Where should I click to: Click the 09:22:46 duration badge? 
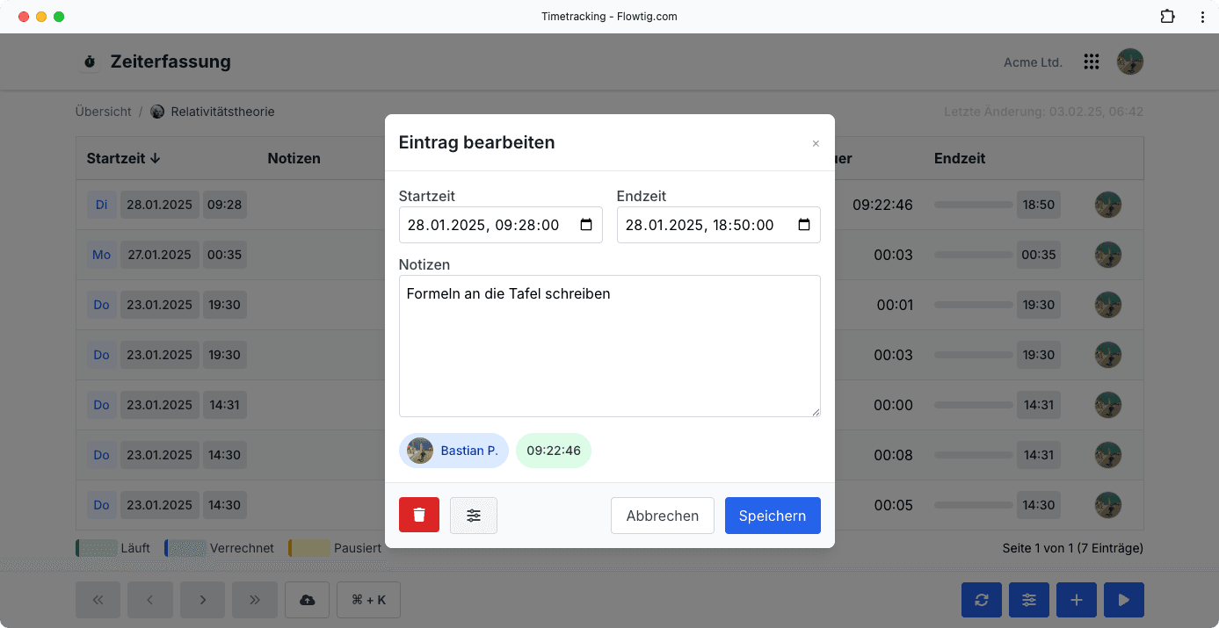tap(554, 451)
